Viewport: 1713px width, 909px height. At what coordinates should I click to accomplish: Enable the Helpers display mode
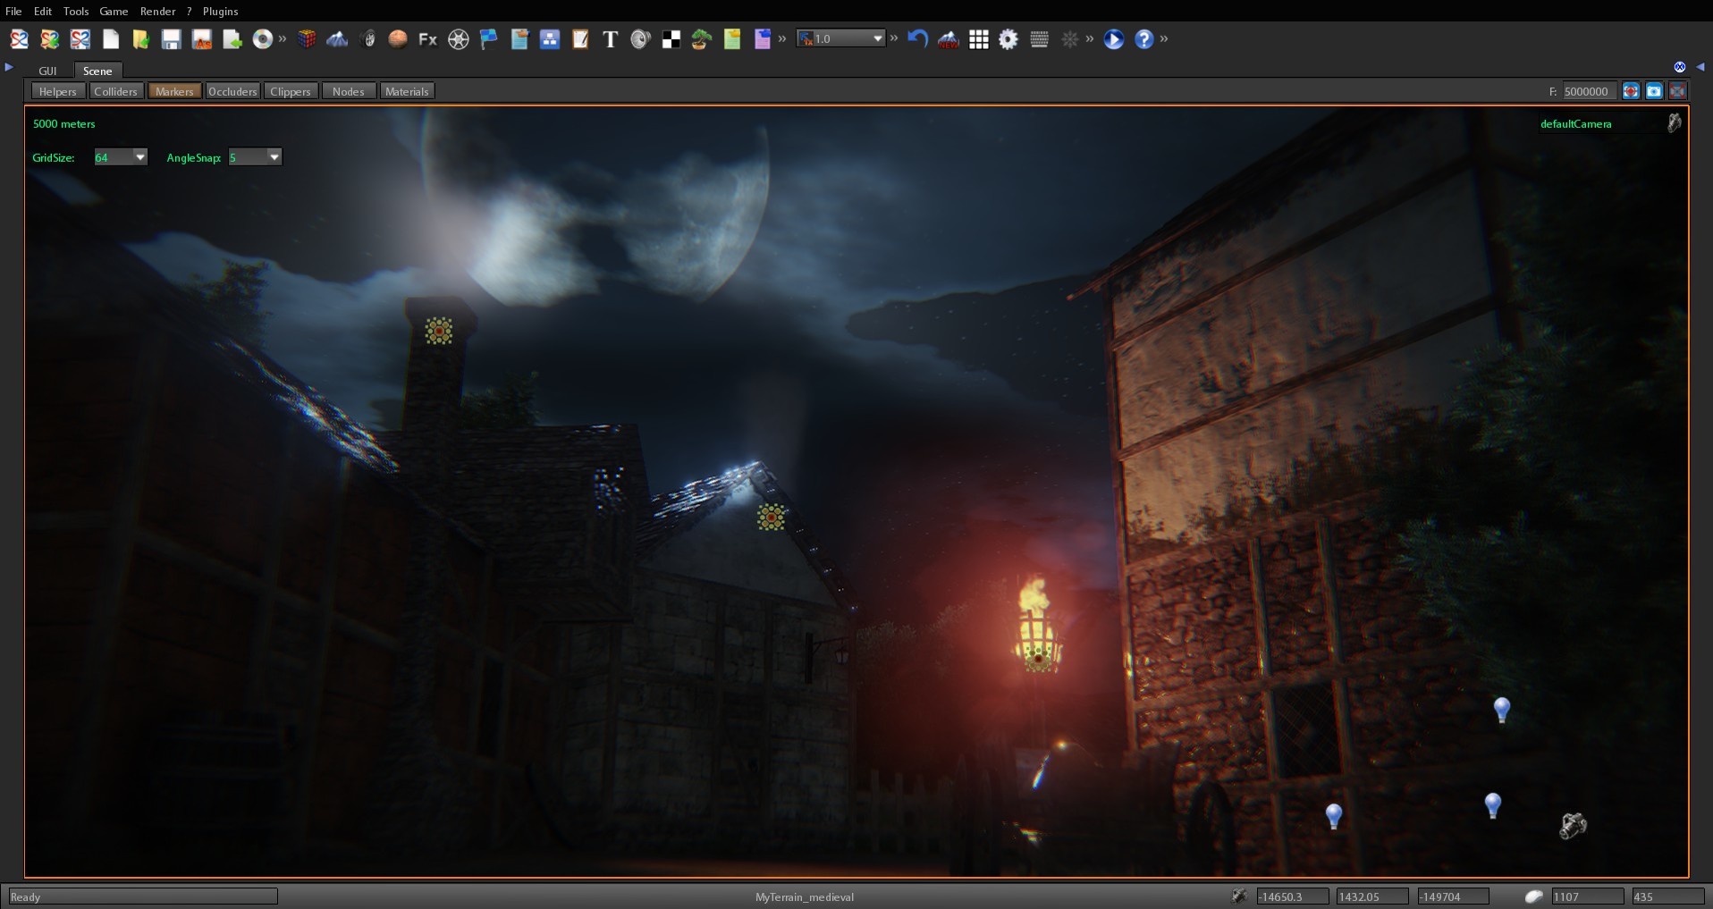click(57, 90)
